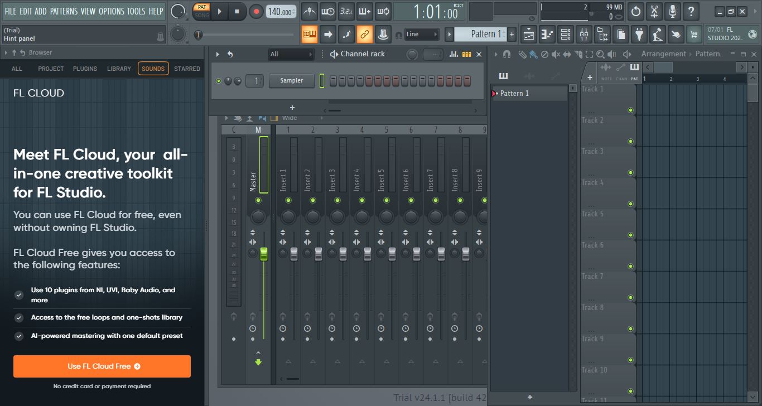Open the shopping cart icon
This screenshot has height=406, width=762.
click(x=694, y=35)
